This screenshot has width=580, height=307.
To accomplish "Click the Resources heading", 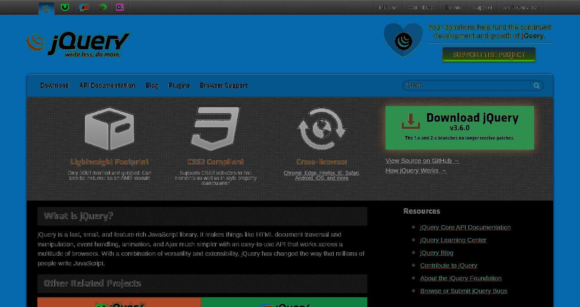I will tap(422, 211).
